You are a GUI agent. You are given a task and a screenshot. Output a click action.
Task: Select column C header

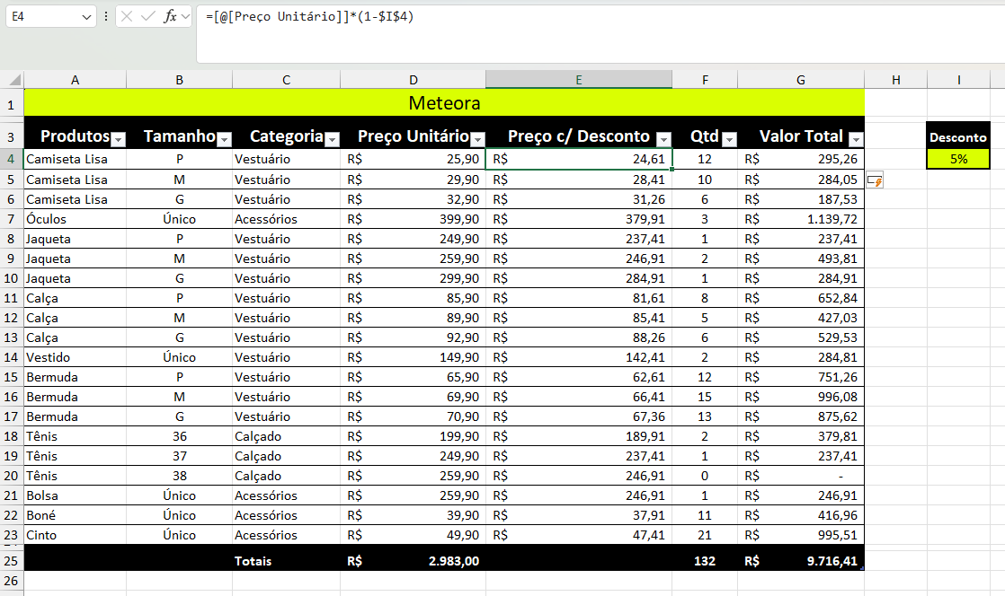coord(286,79)
